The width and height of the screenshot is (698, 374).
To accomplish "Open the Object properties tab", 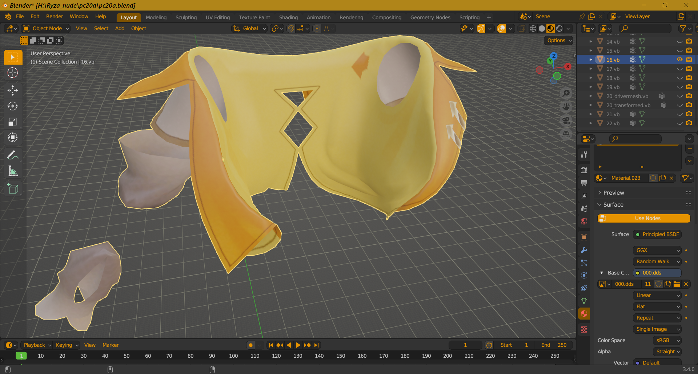I will [x=584, y=237].
